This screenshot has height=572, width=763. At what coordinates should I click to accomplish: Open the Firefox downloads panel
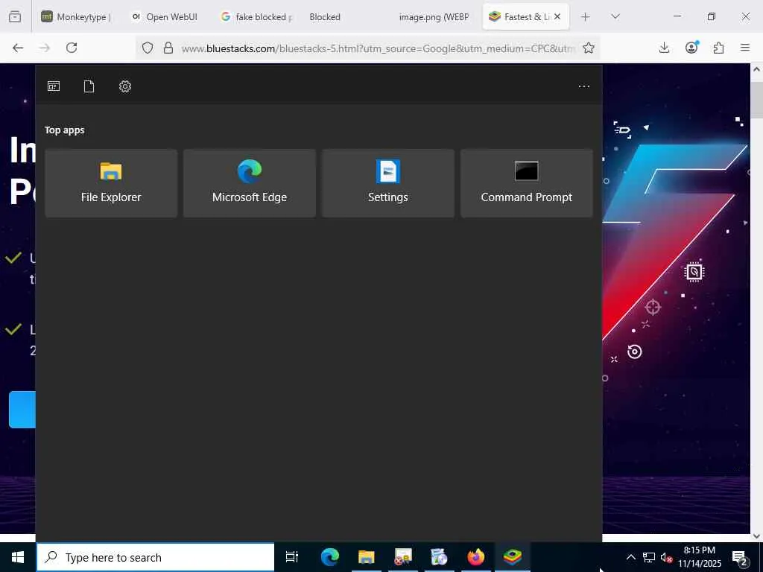(664, 48)
